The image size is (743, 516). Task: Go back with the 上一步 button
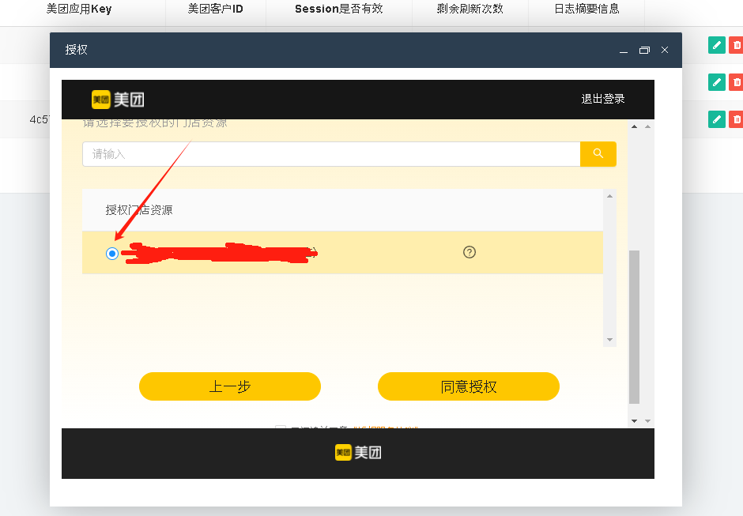pyautogui.click(x=230, y=386)
